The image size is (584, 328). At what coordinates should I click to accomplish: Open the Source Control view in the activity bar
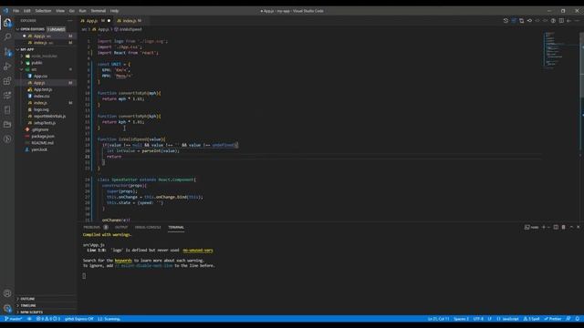click(x=7, y=52)
